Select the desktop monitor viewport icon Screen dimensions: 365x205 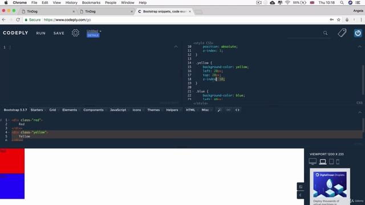[313, 161]
